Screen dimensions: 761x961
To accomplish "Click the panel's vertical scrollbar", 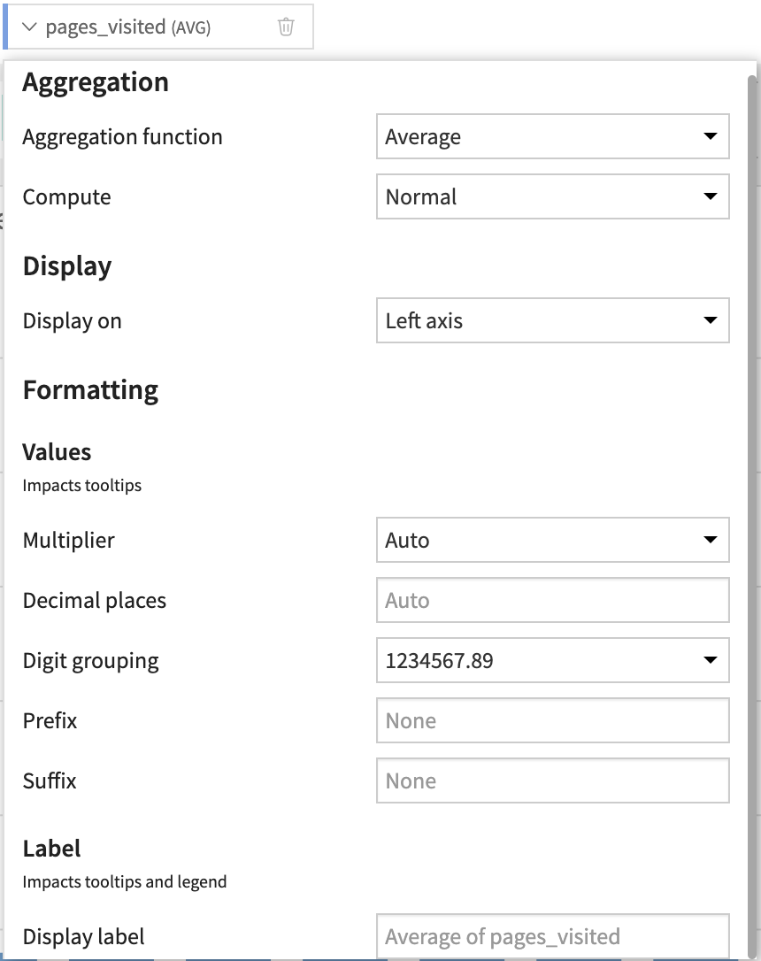I will 752,515.
